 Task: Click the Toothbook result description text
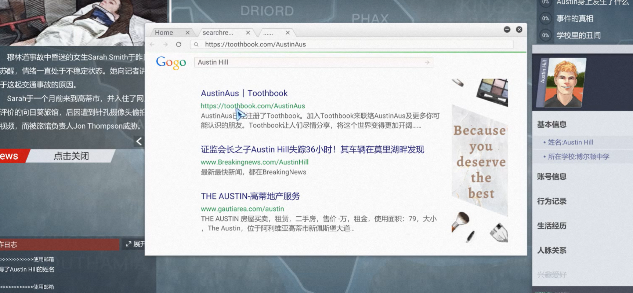[x=320, y=121]
